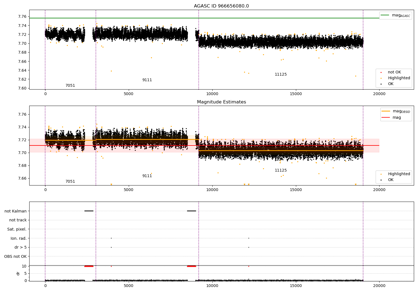Screen dimensions: 418x292
Task: Select the mag AGASC legend entry
Action: pos(396,15)
